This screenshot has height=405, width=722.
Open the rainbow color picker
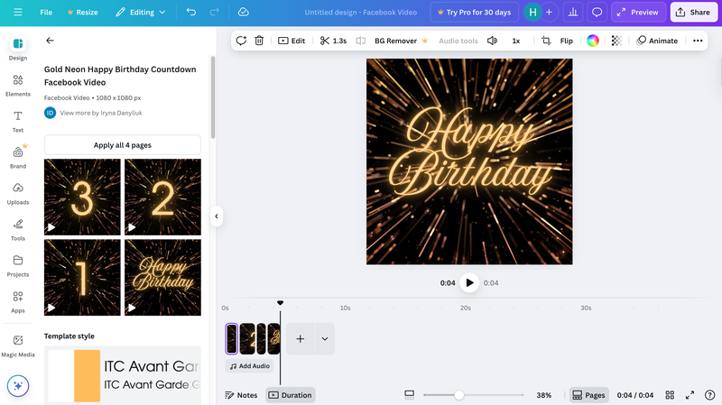(593, 41)
